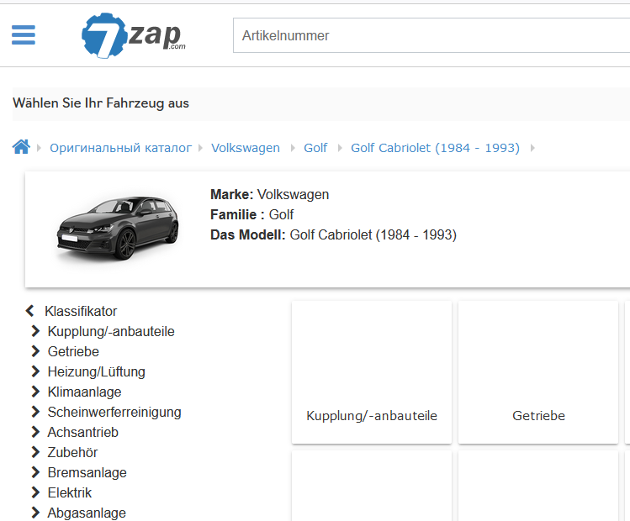The height and width of the screenshot is (521, 630).
Task: Expand the Kupplung/-anbauteile tree chevron
Action: (x=35, y=331)
